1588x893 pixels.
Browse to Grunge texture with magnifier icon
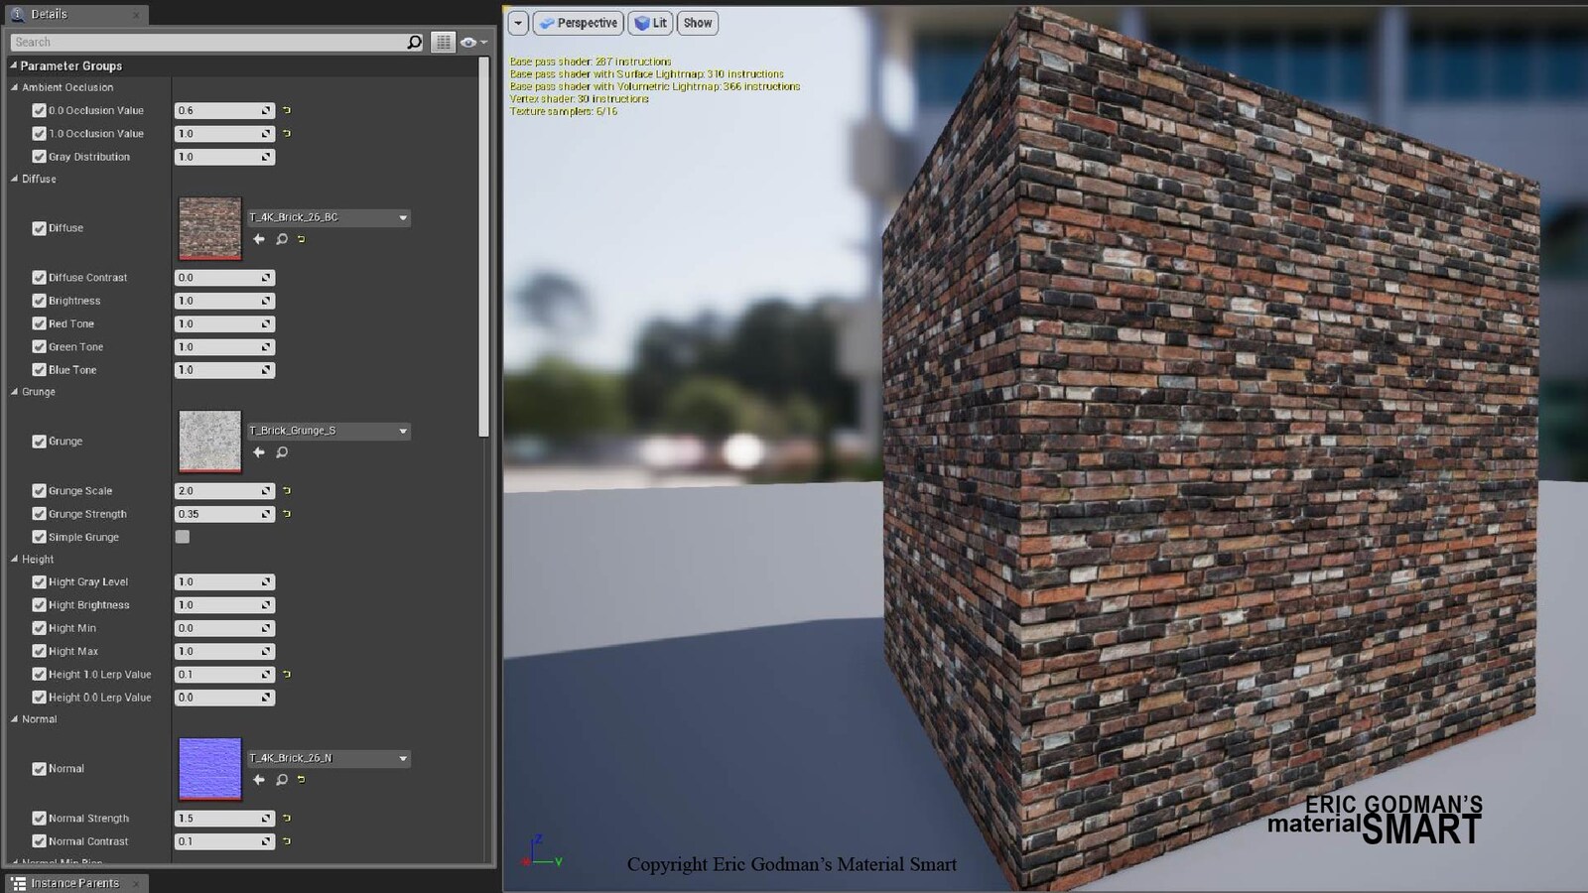(x=282, y=452)
